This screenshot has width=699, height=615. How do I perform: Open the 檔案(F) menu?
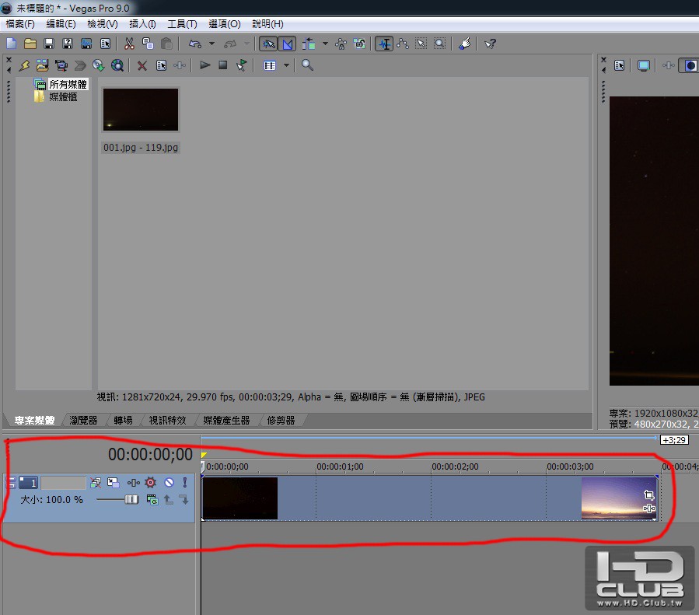tap(20, 24)
